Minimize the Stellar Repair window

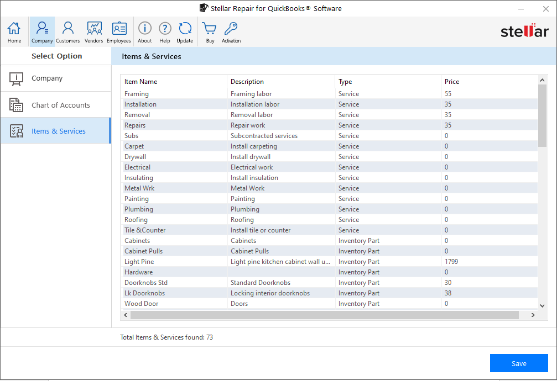pos(521,9)
